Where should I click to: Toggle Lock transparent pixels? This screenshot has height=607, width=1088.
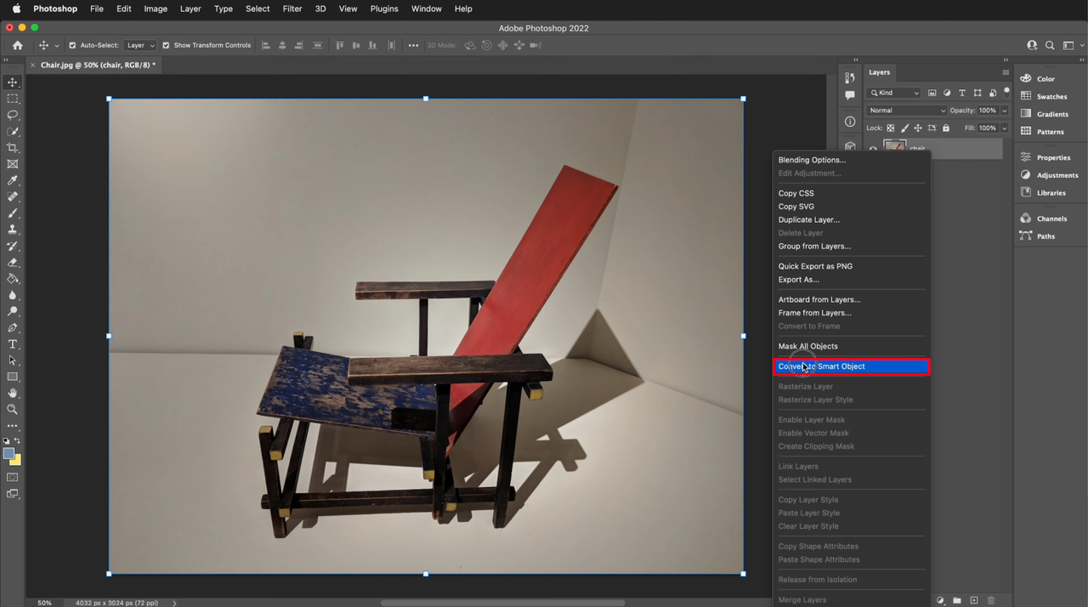click(x=891, y=128)
